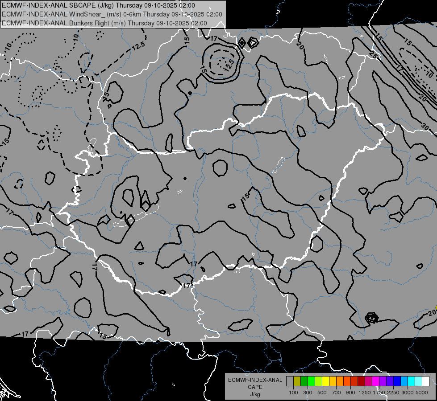Pick the pure yellow swatch in the legend
The width and height of the screenshot is (437, 401).
pyautogui.click(x=325, y=381)
